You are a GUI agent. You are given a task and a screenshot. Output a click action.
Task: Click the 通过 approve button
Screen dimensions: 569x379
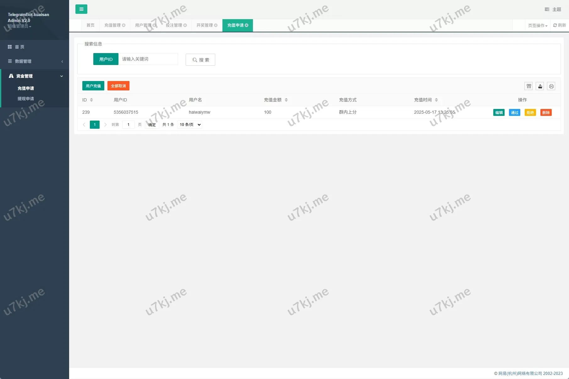[514, 112]
